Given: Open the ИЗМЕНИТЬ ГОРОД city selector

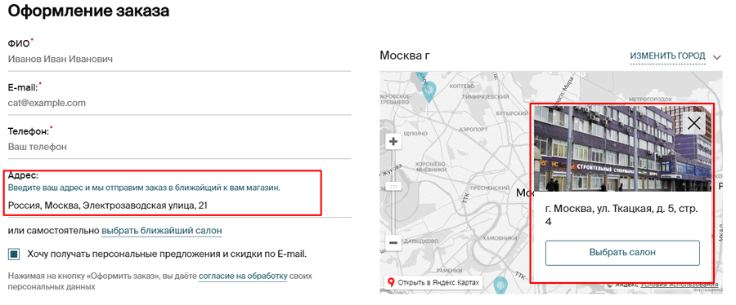Looking at the screenshot, I should click(667, 56).
